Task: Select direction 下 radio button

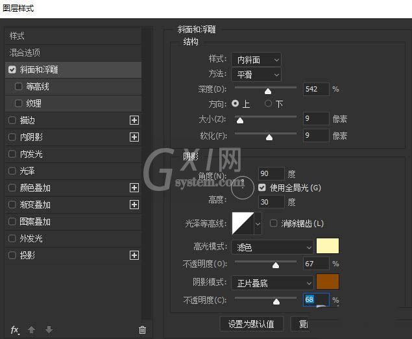Action: pyautogui.click(x=268, y=103)
